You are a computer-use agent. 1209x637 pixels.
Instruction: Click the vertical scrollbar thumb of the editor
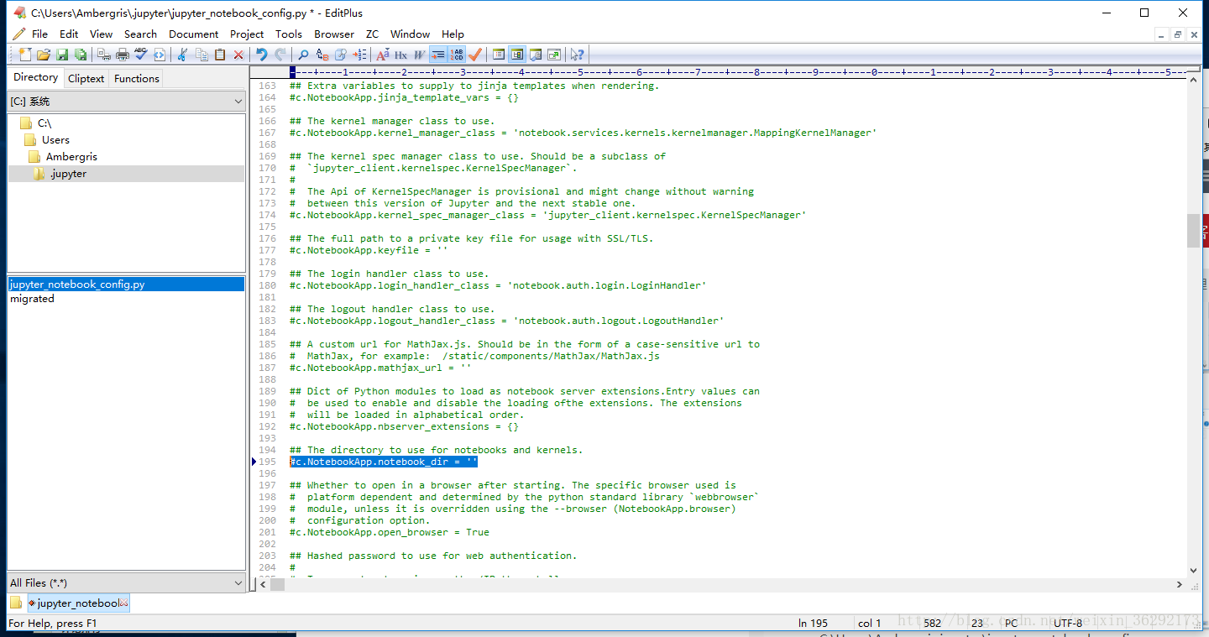coord(1193,230)
